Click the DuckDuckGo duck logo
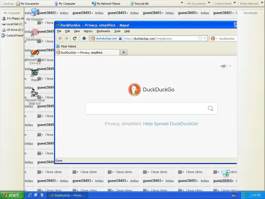 [135, 89]
